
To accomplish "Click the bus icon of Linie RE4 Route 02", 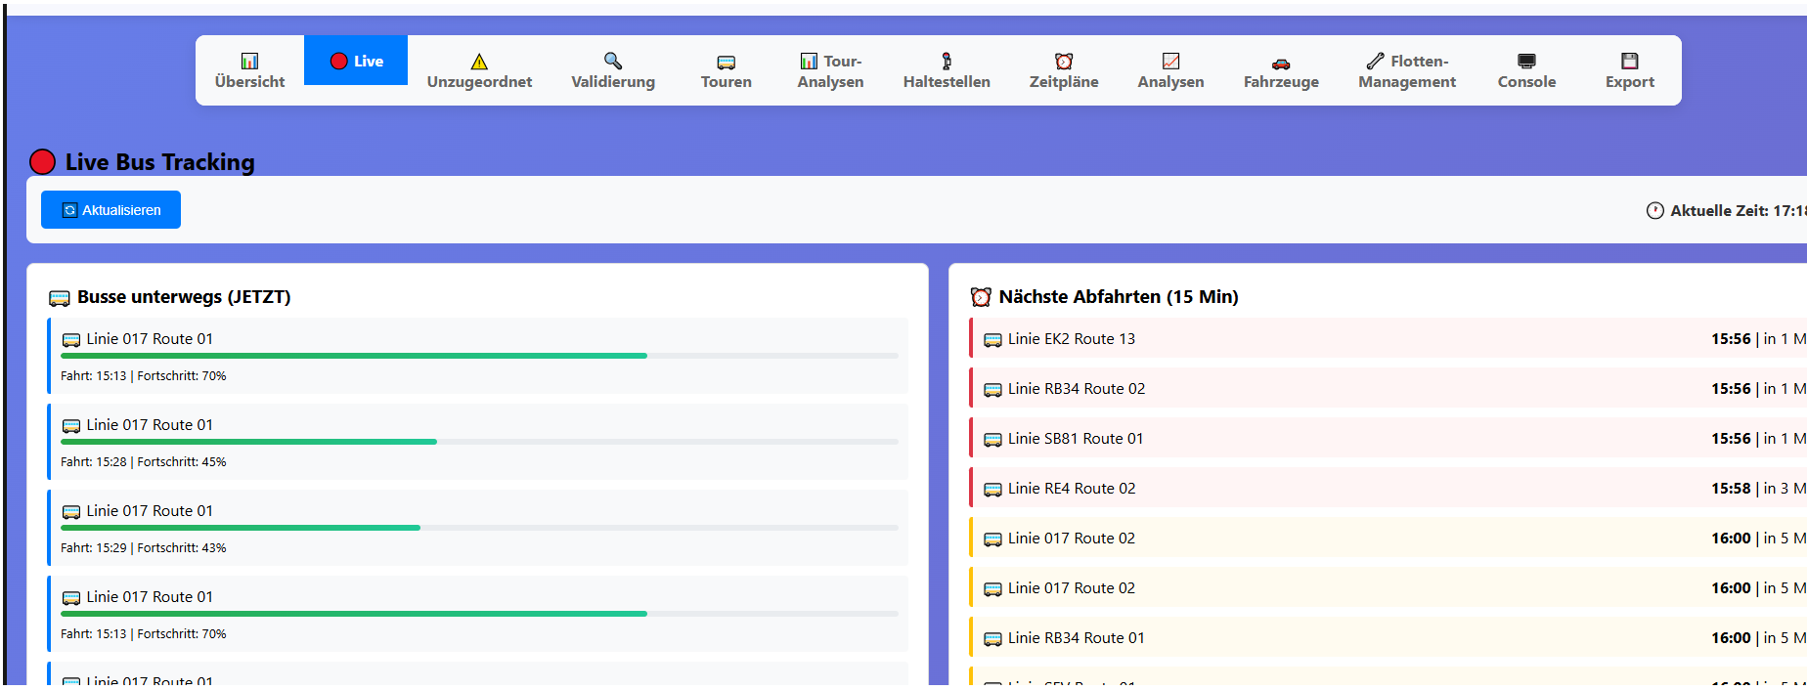I will [992, 490].
